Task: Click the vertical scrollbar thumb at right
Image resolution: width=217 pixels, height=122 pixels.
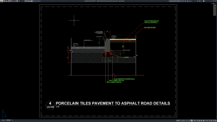Action: coord(215,10)
